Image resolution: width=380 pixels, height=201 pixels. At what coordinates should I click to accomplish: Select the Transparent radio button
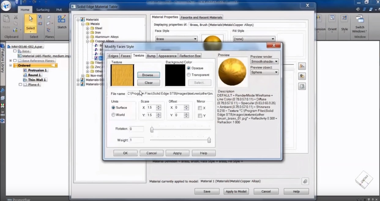coord(189,75)
